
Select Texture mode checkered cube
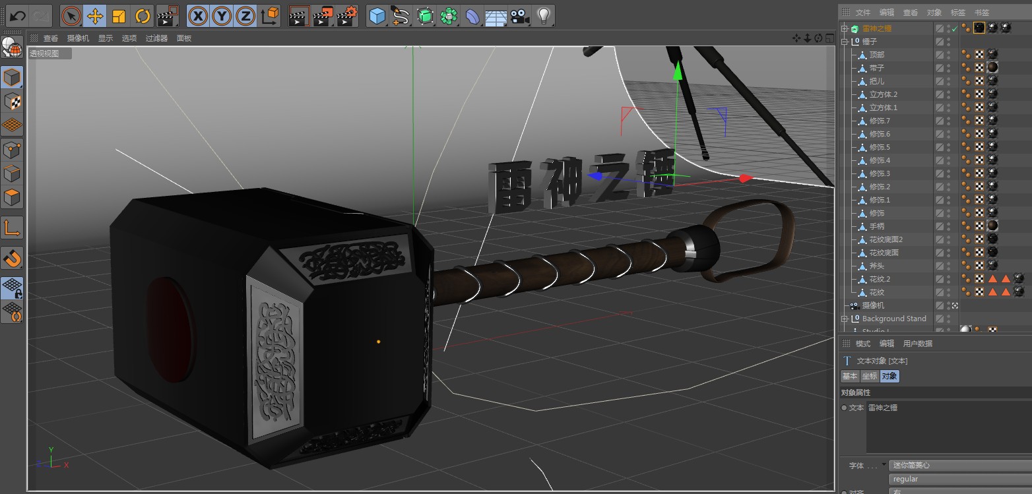(x=12, y=101)
